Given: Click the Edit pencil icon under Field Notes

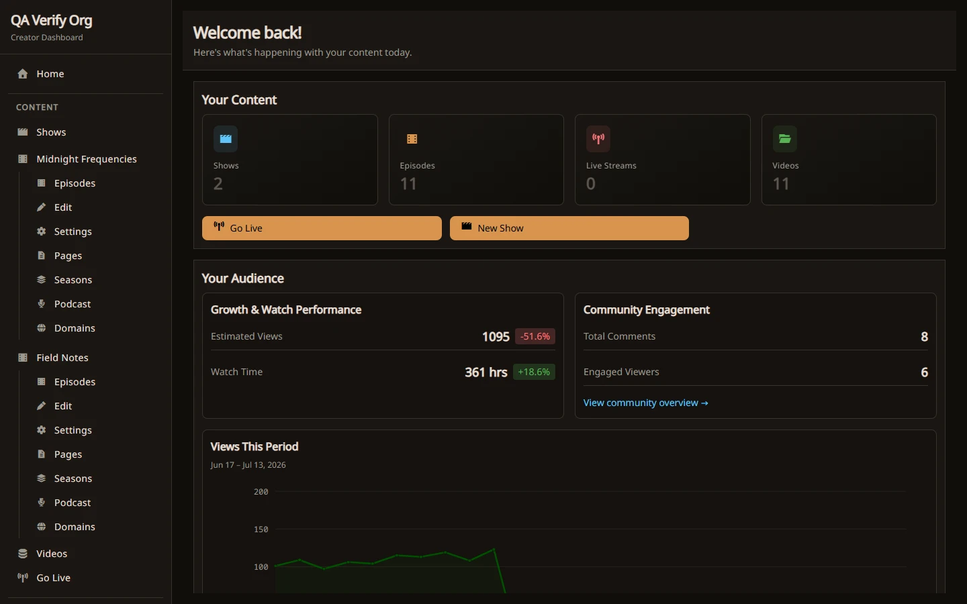Looking at the screenshot, I should click(42, 406).
